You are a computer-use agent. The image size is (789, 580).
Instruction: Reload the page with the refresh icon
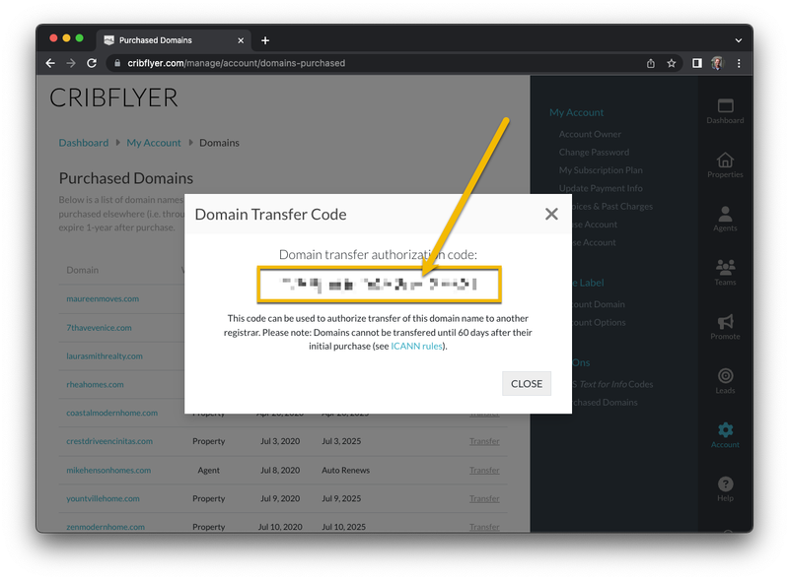[x=92, y=63]
